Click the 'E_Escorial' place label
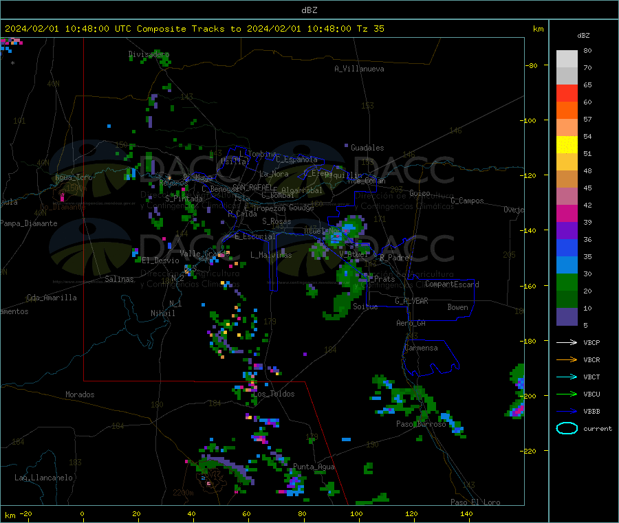The height and width of the screenshot is (523, 619). 255,236
